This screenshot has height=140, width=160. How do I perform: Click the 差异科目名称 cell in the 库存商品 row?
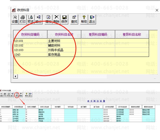132,55
